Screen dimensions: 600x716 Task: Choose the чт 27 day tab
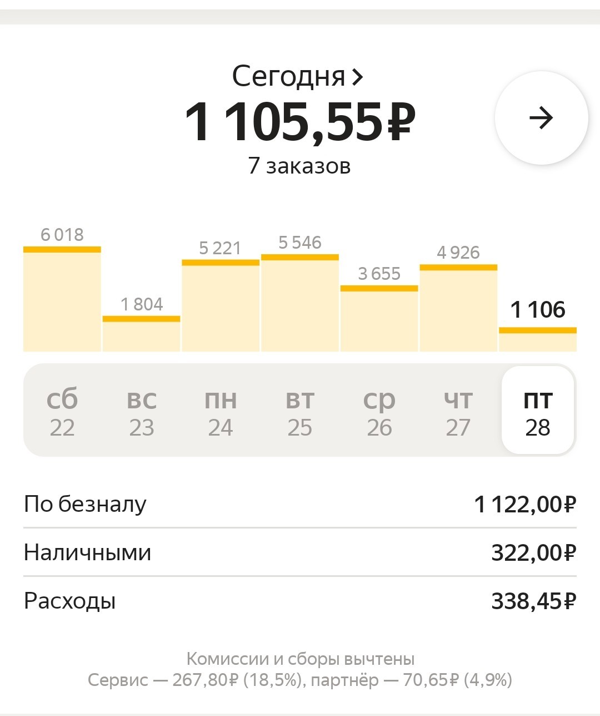click(x=458, y=412)
